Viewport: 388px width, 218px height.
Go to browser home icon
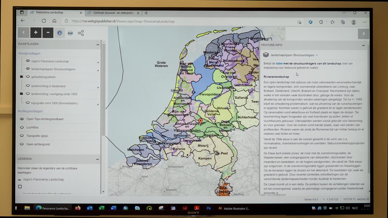(x=54, y=21)
